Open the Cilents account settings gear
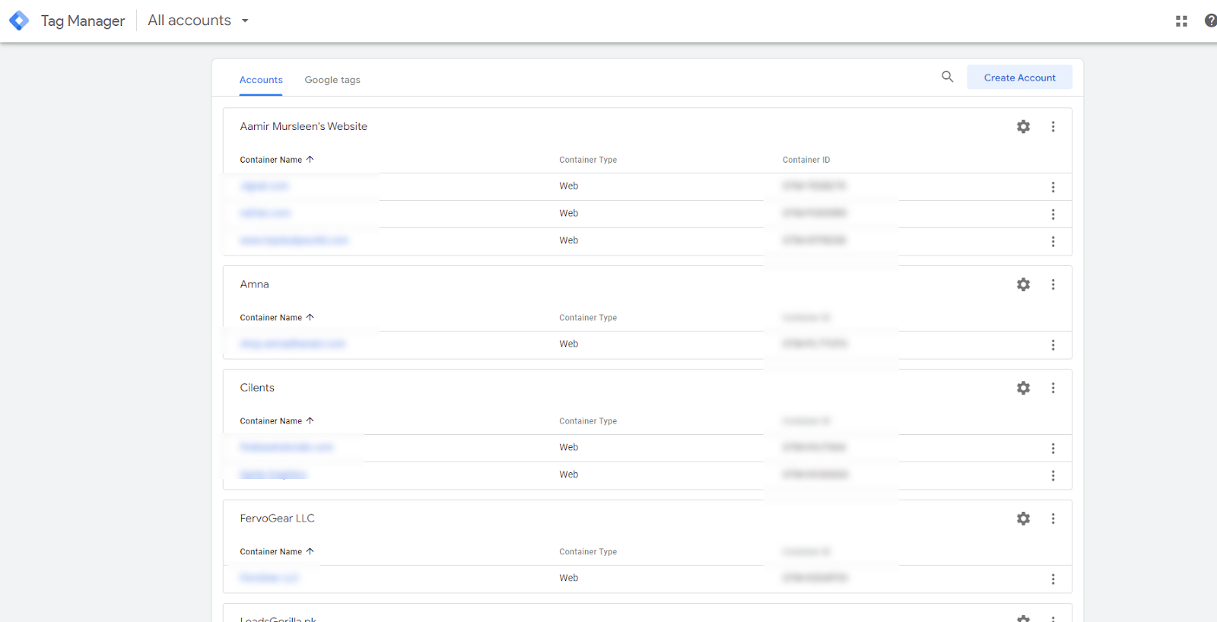 pyautogui.click(x=1023, y=388)
